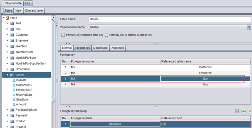Select the fk1 foreign key row
Image resolution: width=252 pixels, height=128 pixels.
click(156, 67)
